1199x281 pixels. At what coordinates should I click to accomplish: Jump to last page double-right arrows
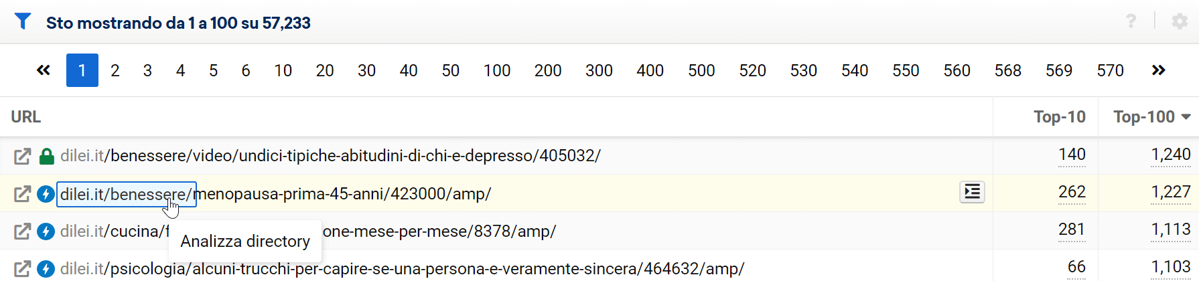[x=1158, y=70]
